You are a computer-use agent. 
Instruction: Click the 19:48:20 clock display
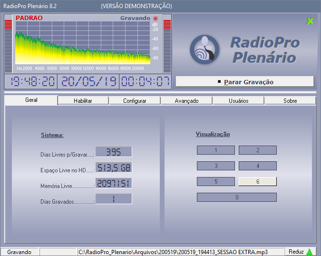click(x=31, y=81)
